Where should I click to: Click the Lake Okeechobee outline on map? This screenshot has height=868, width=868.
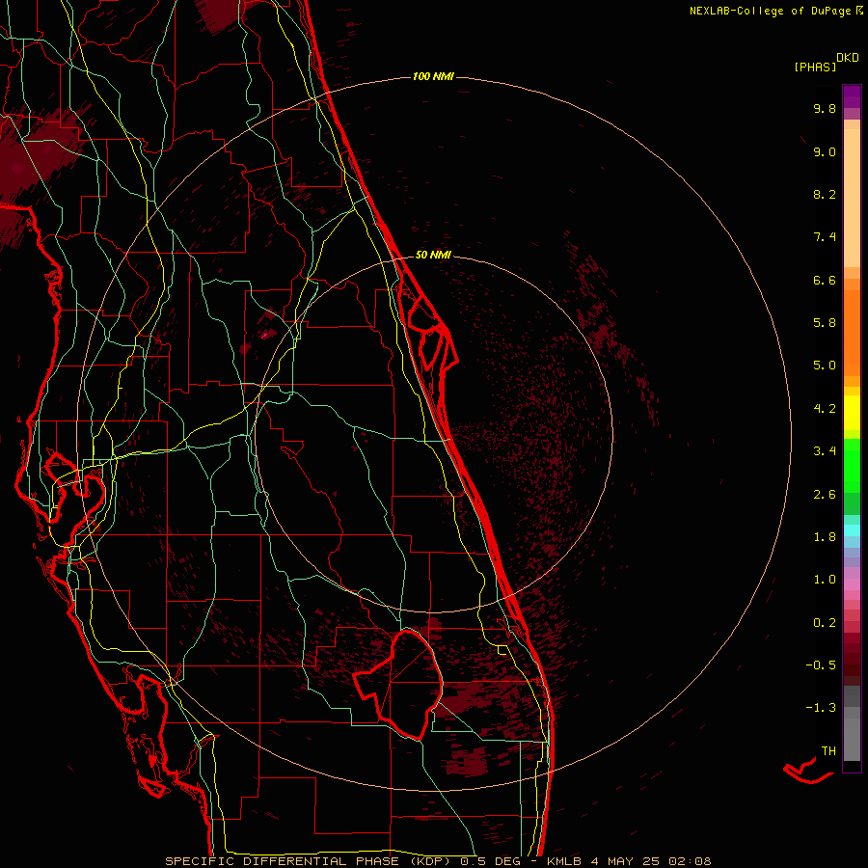coord(399,685)
